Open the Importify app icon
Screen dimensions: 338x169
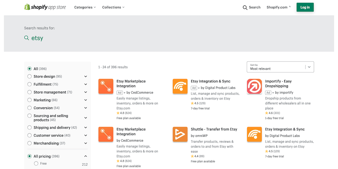click(x=254, y=86)
